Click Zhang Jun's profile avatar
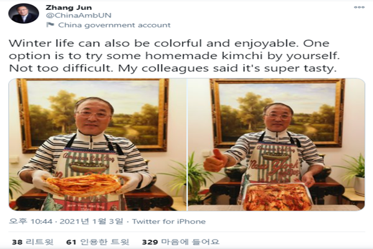373x249 pixels. 24,14
